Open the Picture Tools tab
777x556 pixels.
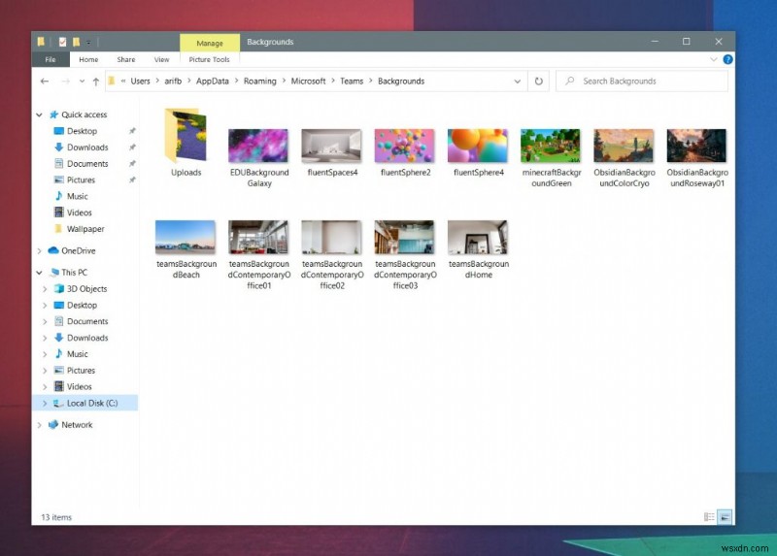pyautogui.click(x=209, y=59)
